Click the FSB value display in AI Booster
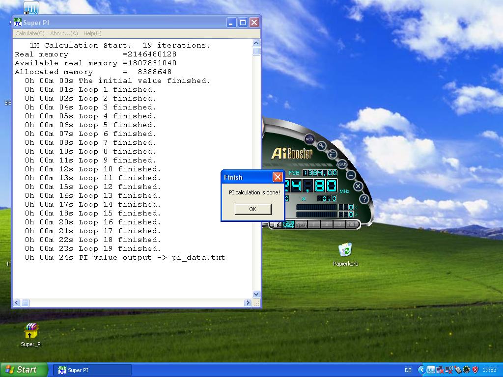 tap(320, 173)
